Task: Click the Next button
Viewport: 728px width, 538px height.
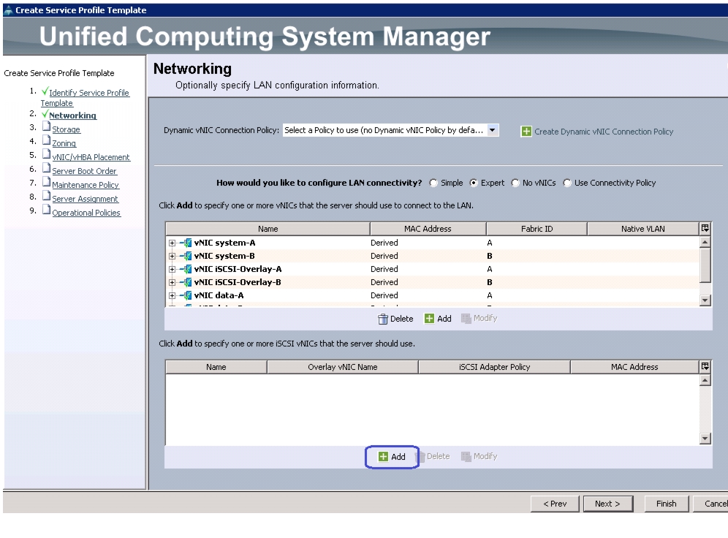Action: click(x=607, y=504)
